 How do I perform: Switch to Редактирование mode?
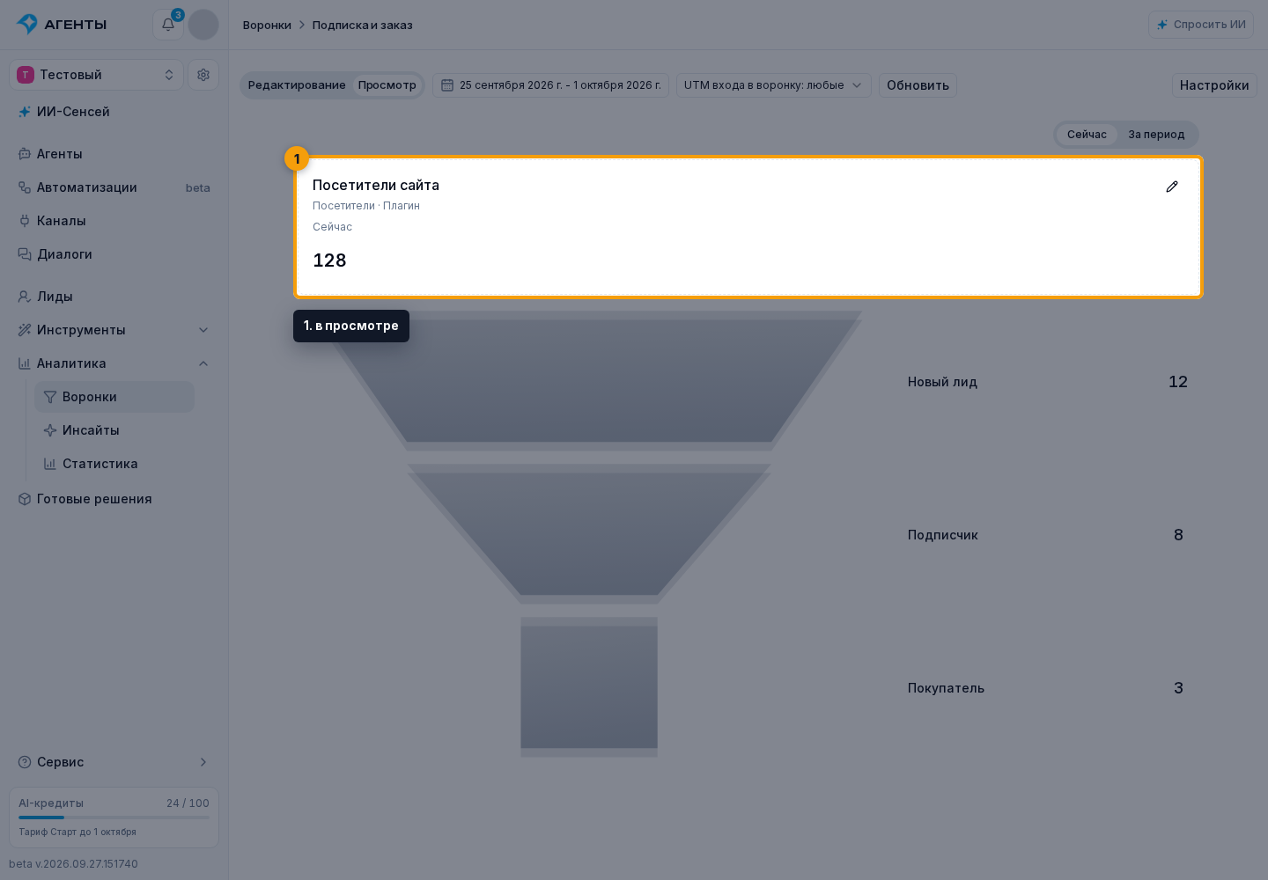(x=297, y=85)
